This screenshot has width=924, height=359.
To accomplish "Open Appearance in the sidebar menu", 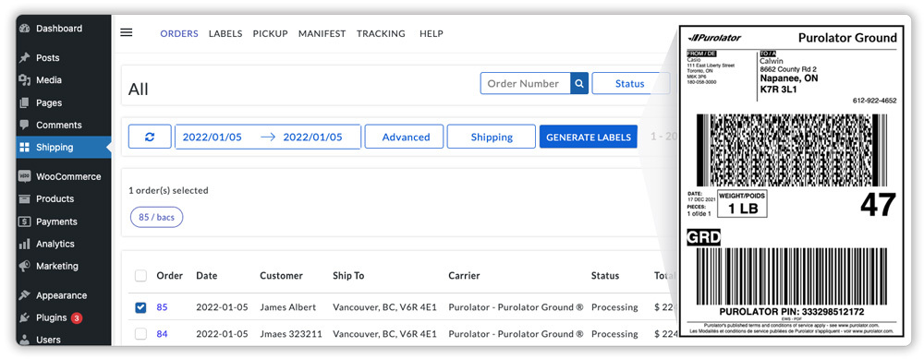I will [x=61, y=295].
